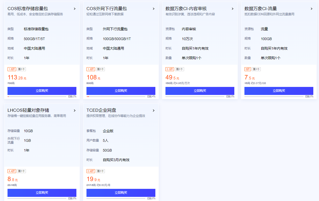Viewport: 319px width, 201px height.
Task: Click the spec value 100GB/500GB/1T
Action: (117, 39)
